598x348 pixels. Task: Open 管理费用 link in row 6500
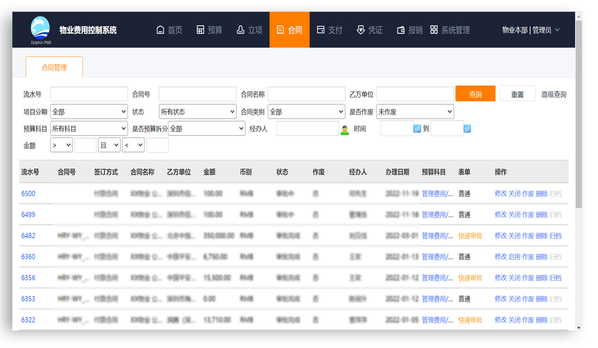[437, 193]
